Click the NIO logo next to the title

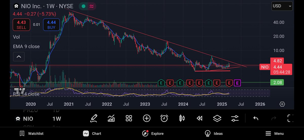tap(17, 6)
